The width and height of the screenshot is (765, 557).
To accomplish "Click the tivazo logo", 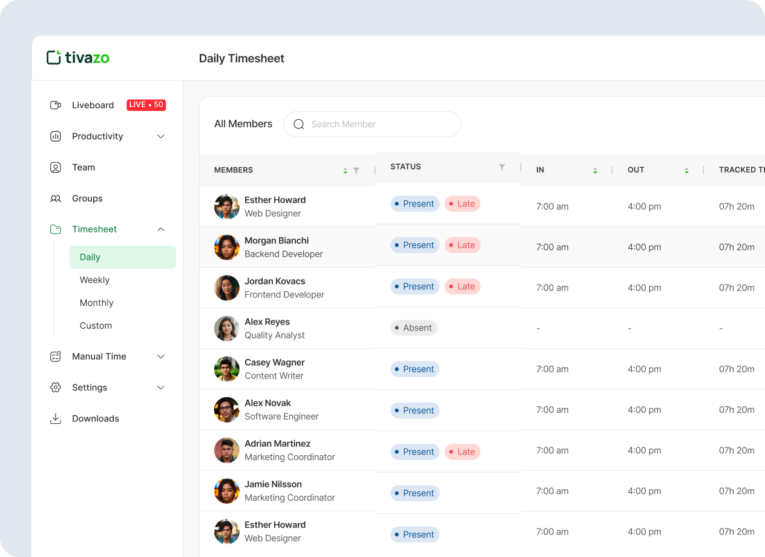I will pos(78,58).
